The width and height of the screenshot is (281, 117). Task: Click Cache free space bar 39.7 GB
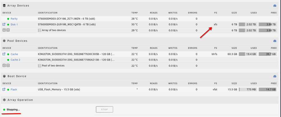pos(268,54)
